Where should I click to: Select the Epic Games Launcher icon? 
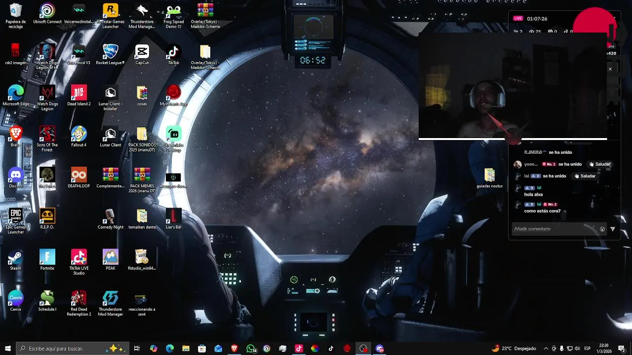pos(16,221)
